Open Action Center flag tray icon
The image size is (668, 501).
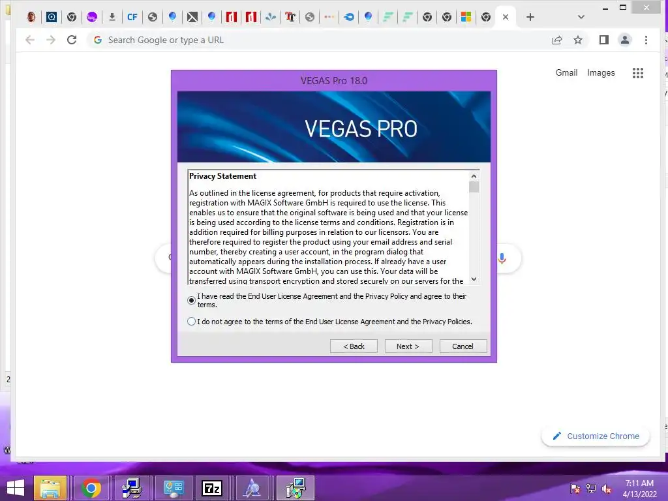[575, 489]
